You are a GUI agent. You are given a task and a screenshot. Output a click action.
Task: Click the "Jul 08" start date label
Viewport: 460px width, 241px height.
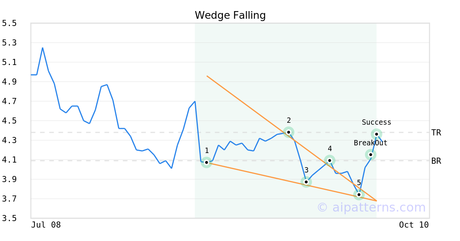46,225
